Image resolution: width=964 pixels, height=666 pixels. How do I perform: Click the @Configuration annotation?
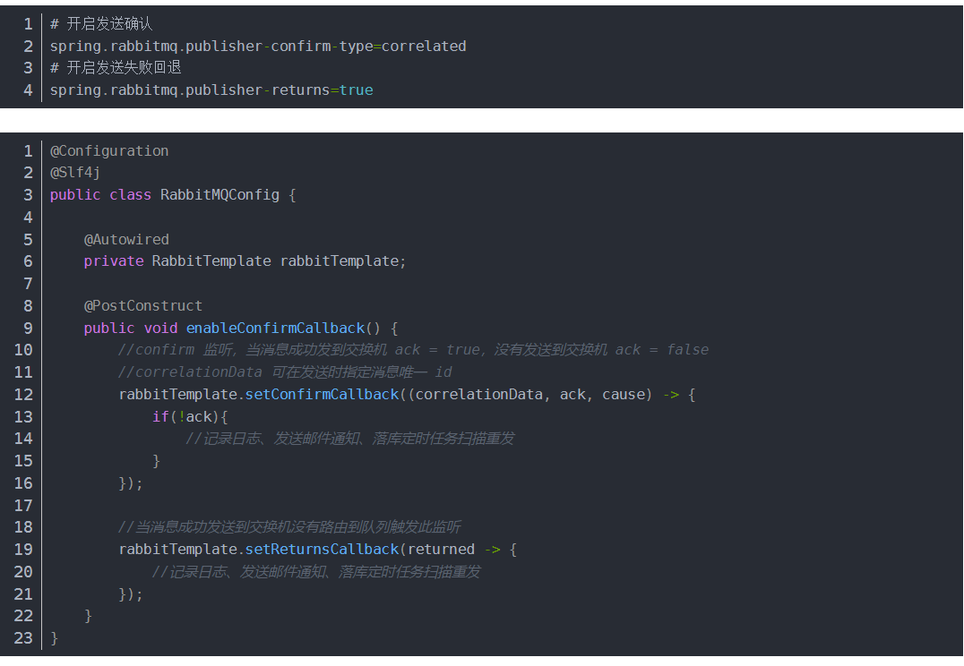coord(109,151)
